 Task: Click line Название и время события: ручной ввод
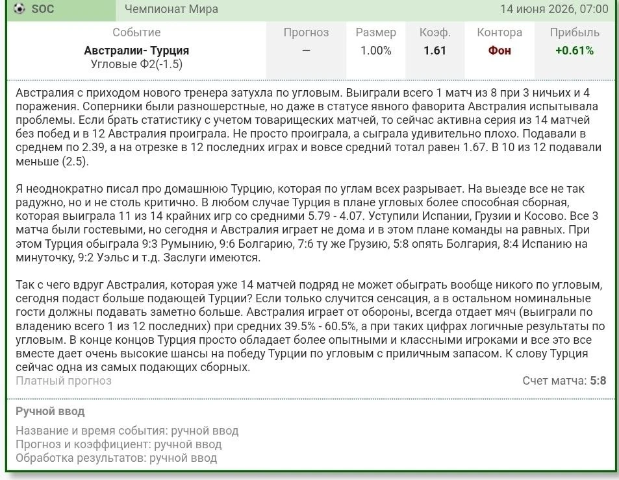point(127,431)
